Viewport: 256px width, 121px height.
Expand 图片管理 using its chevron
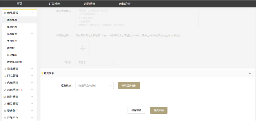point(32,97)
